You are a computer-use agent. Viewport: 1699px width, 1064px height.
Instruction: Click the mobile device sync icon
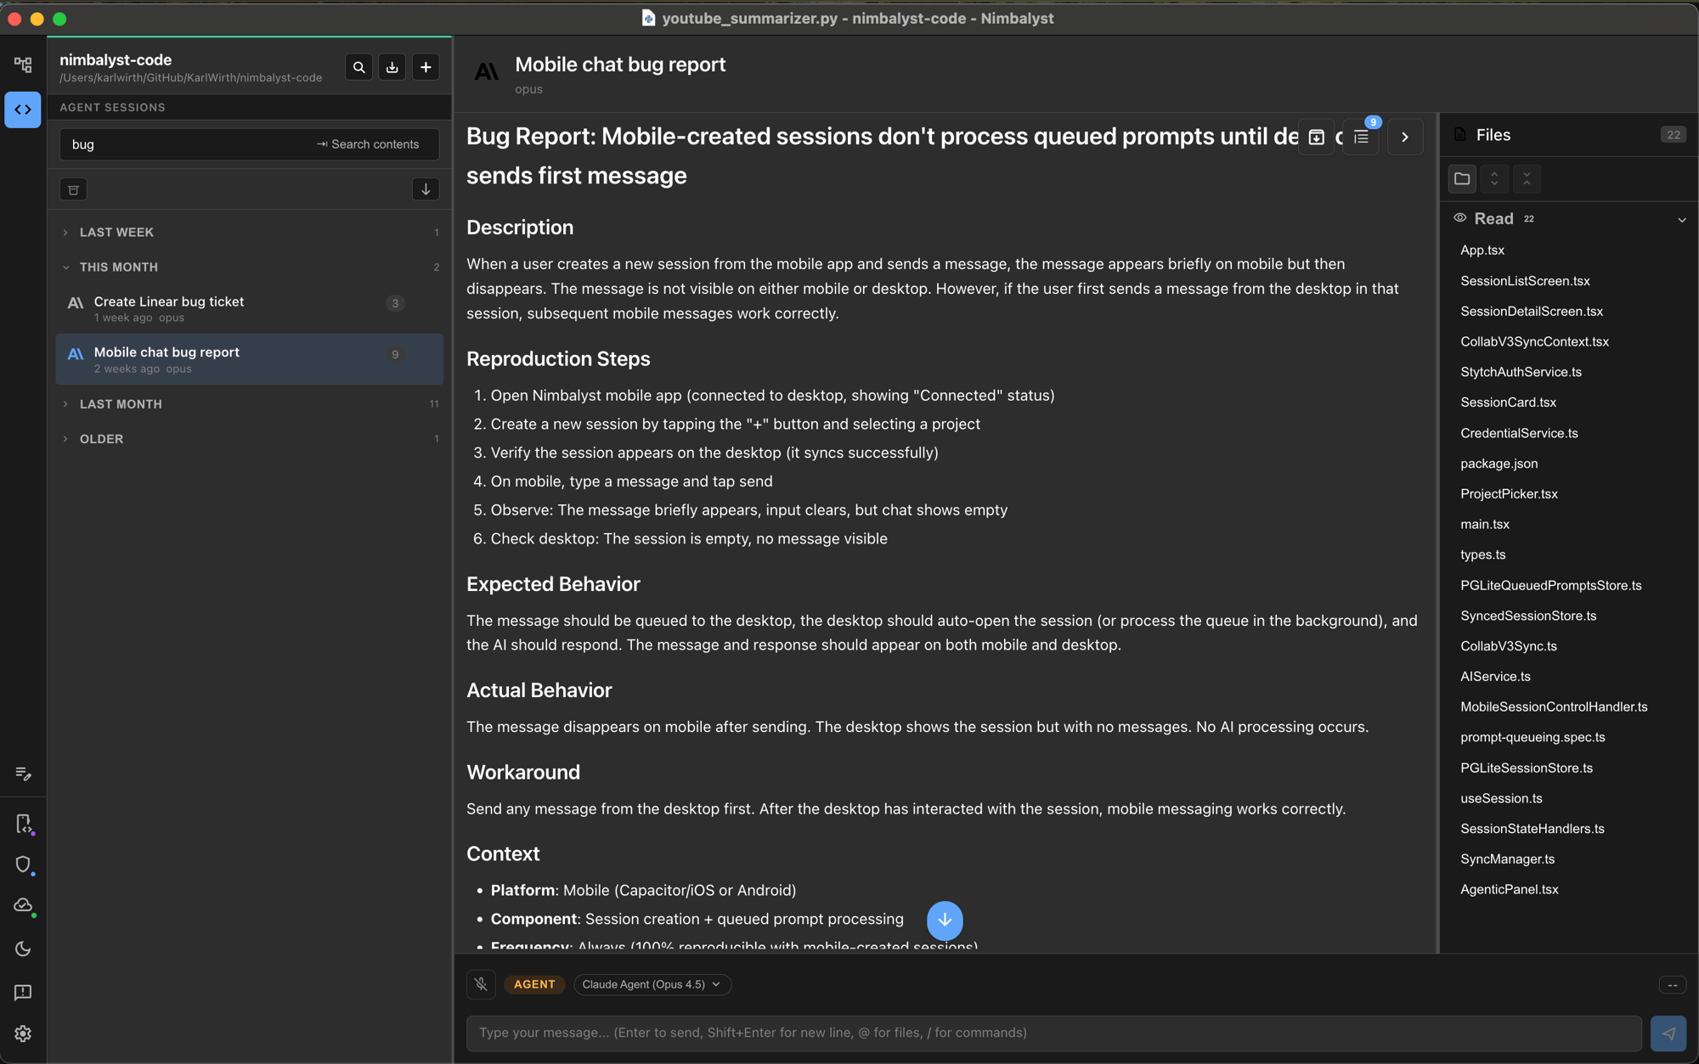23,822
